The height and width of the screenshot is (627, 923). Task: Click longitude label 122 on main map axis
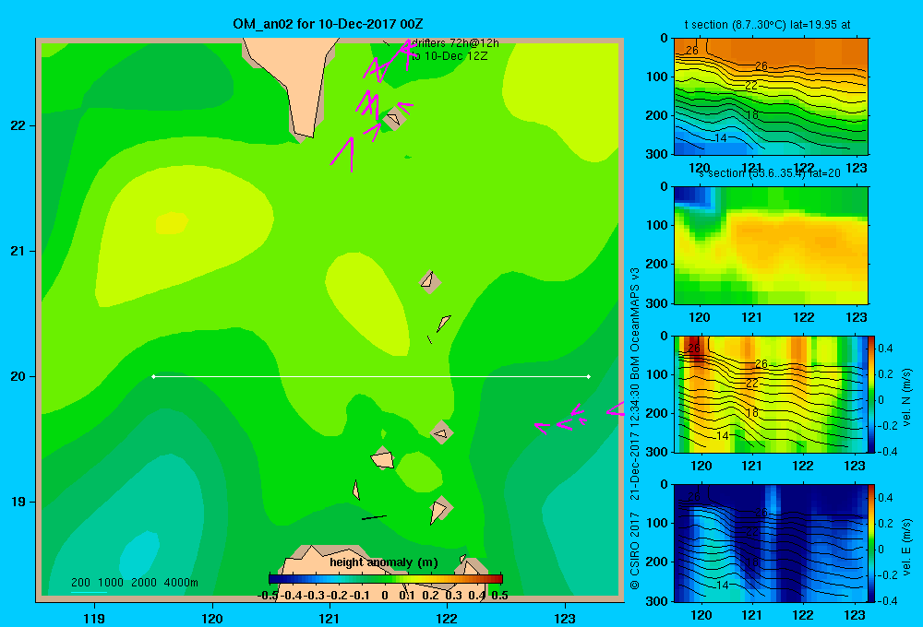coord(448,618)
